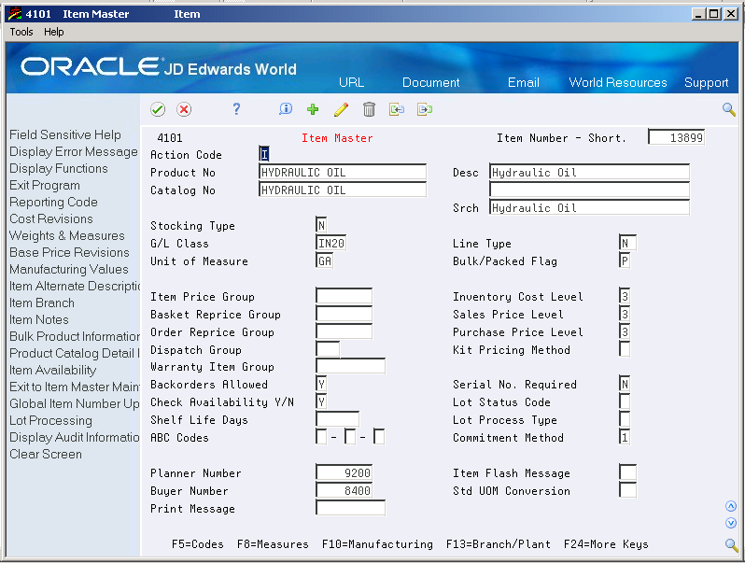
Task: Open the Help menu
Action: [54, 32]
